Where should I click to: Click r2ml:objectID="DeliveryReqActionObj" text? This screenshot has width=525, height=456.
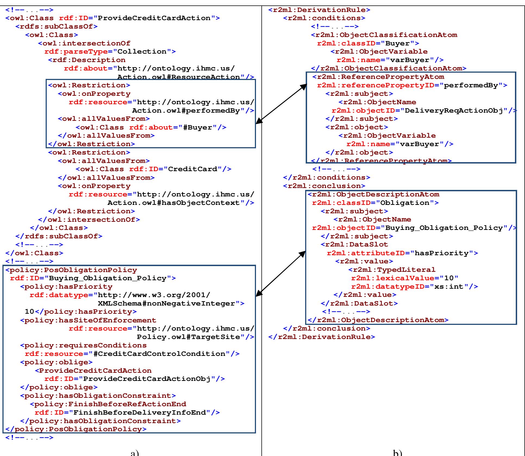[x=420, y=111]
